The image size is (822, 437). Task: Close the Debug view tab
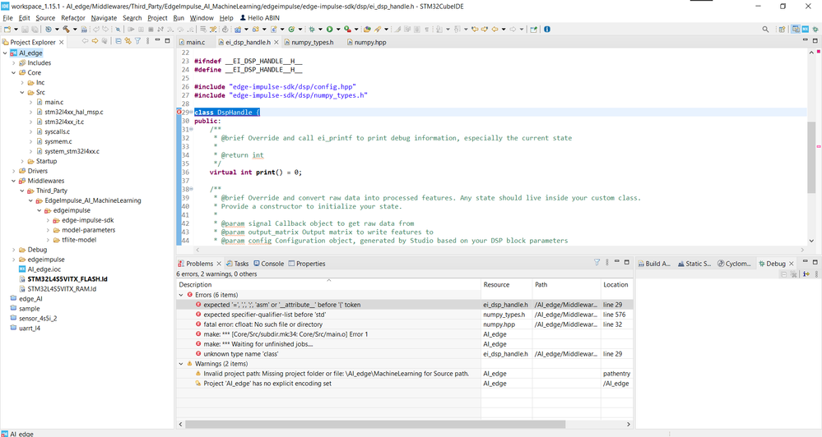[x=792, y=263]
